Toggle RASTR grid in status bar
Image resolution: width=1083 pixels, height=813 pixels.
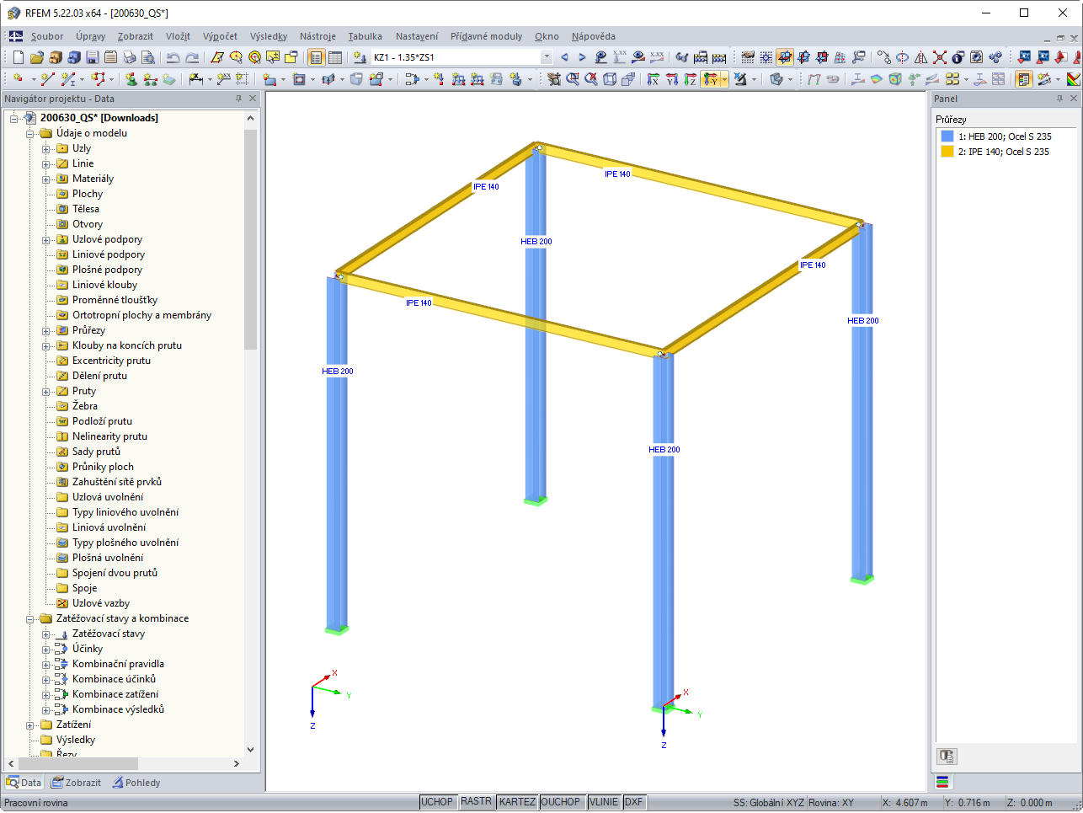click(x=476, y=802)
